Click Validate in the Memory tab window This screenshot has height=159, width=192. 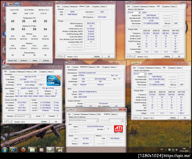pyautogui.click(x=97, y=56)
